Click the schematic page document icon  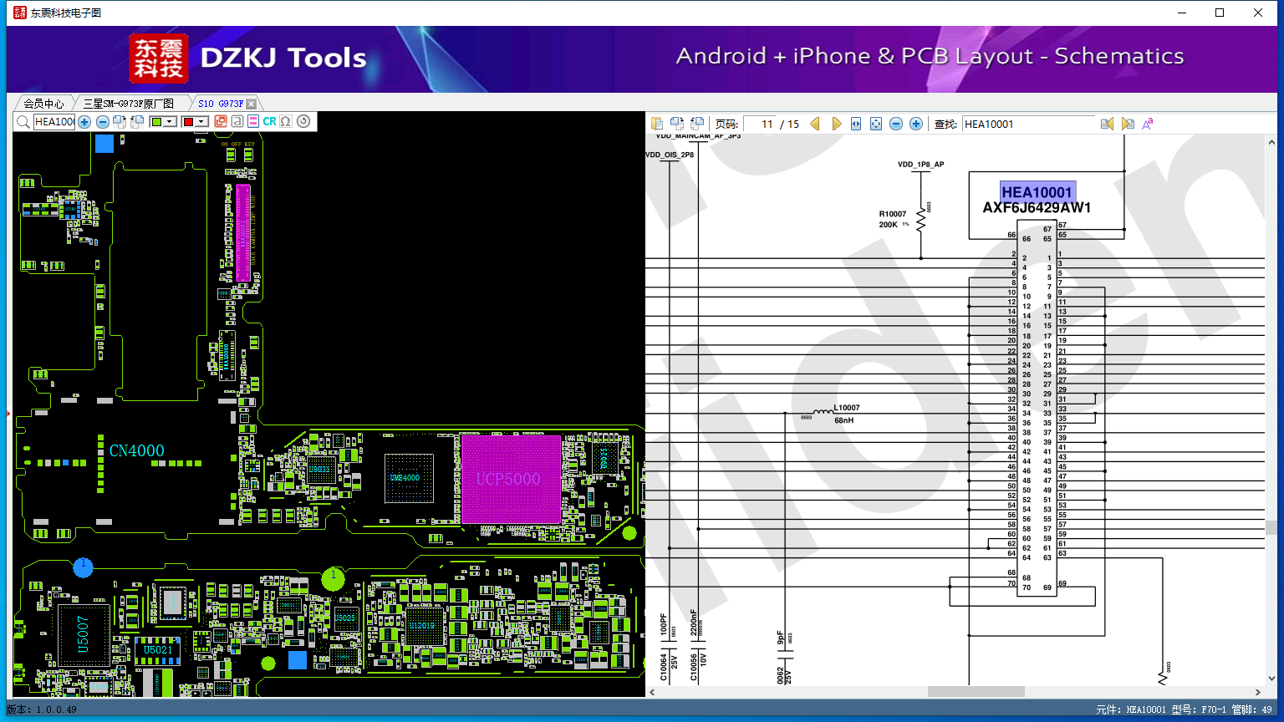[x=657, y=124]
